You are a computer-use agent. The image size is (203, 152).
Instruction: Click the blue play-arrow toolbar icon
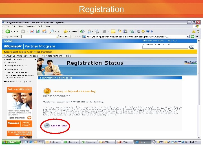[x=152, y=31]
